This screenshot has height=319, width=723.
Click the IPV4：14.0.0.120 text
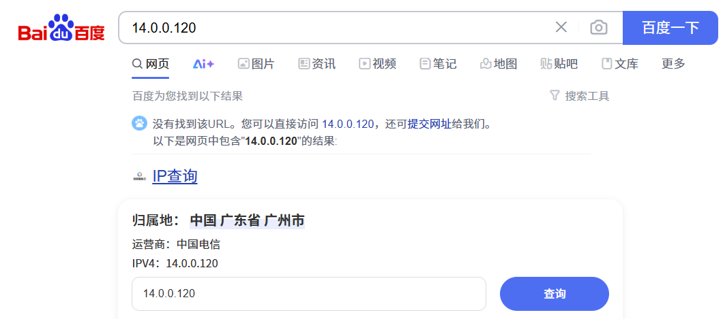click(x=175, y=263)
